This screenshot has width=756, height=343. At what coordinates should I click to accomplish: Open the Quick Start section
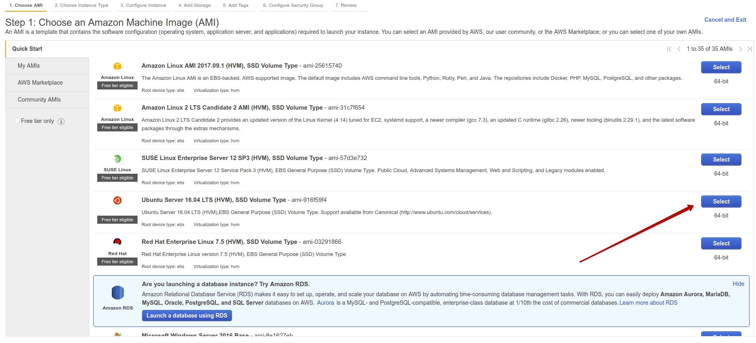47,49
